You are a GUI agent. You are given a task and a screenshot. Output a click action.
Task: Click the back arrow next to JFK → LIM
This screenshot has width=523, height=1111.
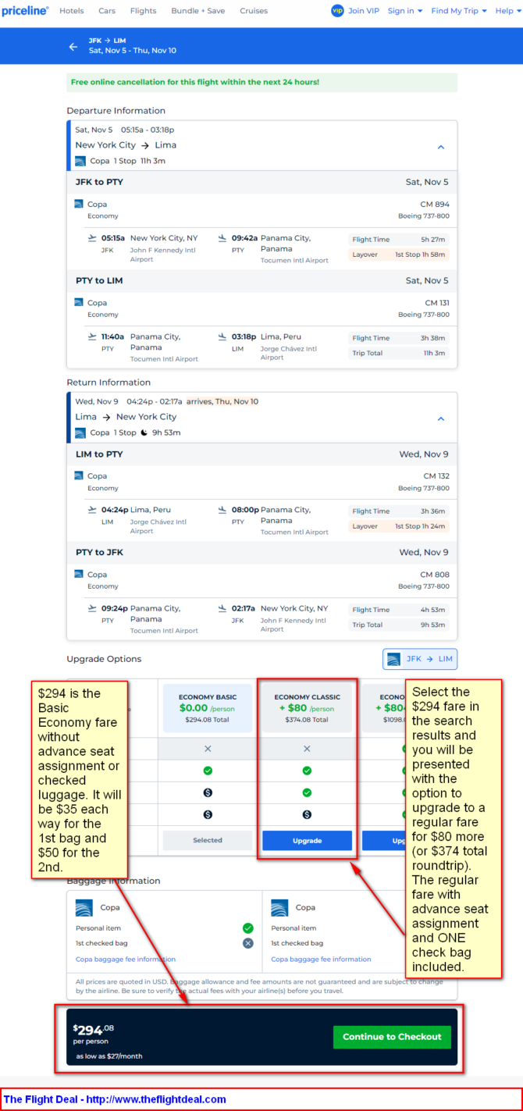(73, 47)
